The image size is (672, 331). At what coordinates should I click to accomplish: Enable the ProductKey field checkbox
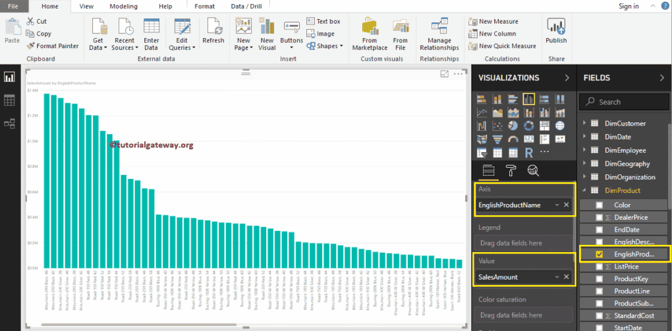(599, 278)
